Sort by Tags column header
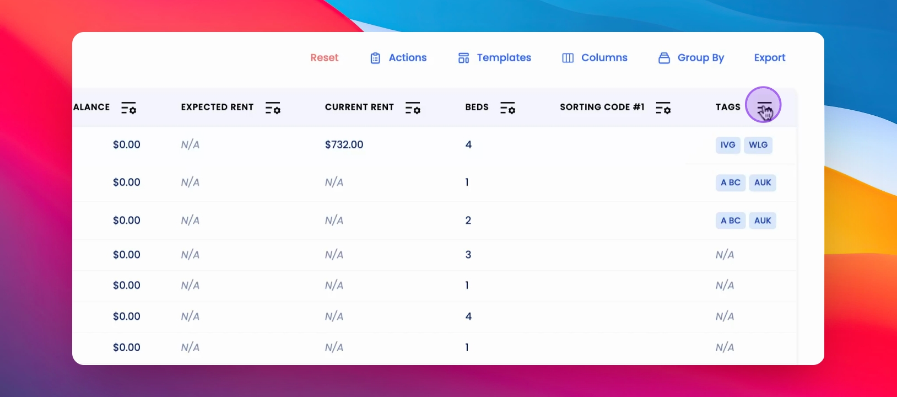The width and height of the screenshot is (897, 397). click(x=728, y=107)
